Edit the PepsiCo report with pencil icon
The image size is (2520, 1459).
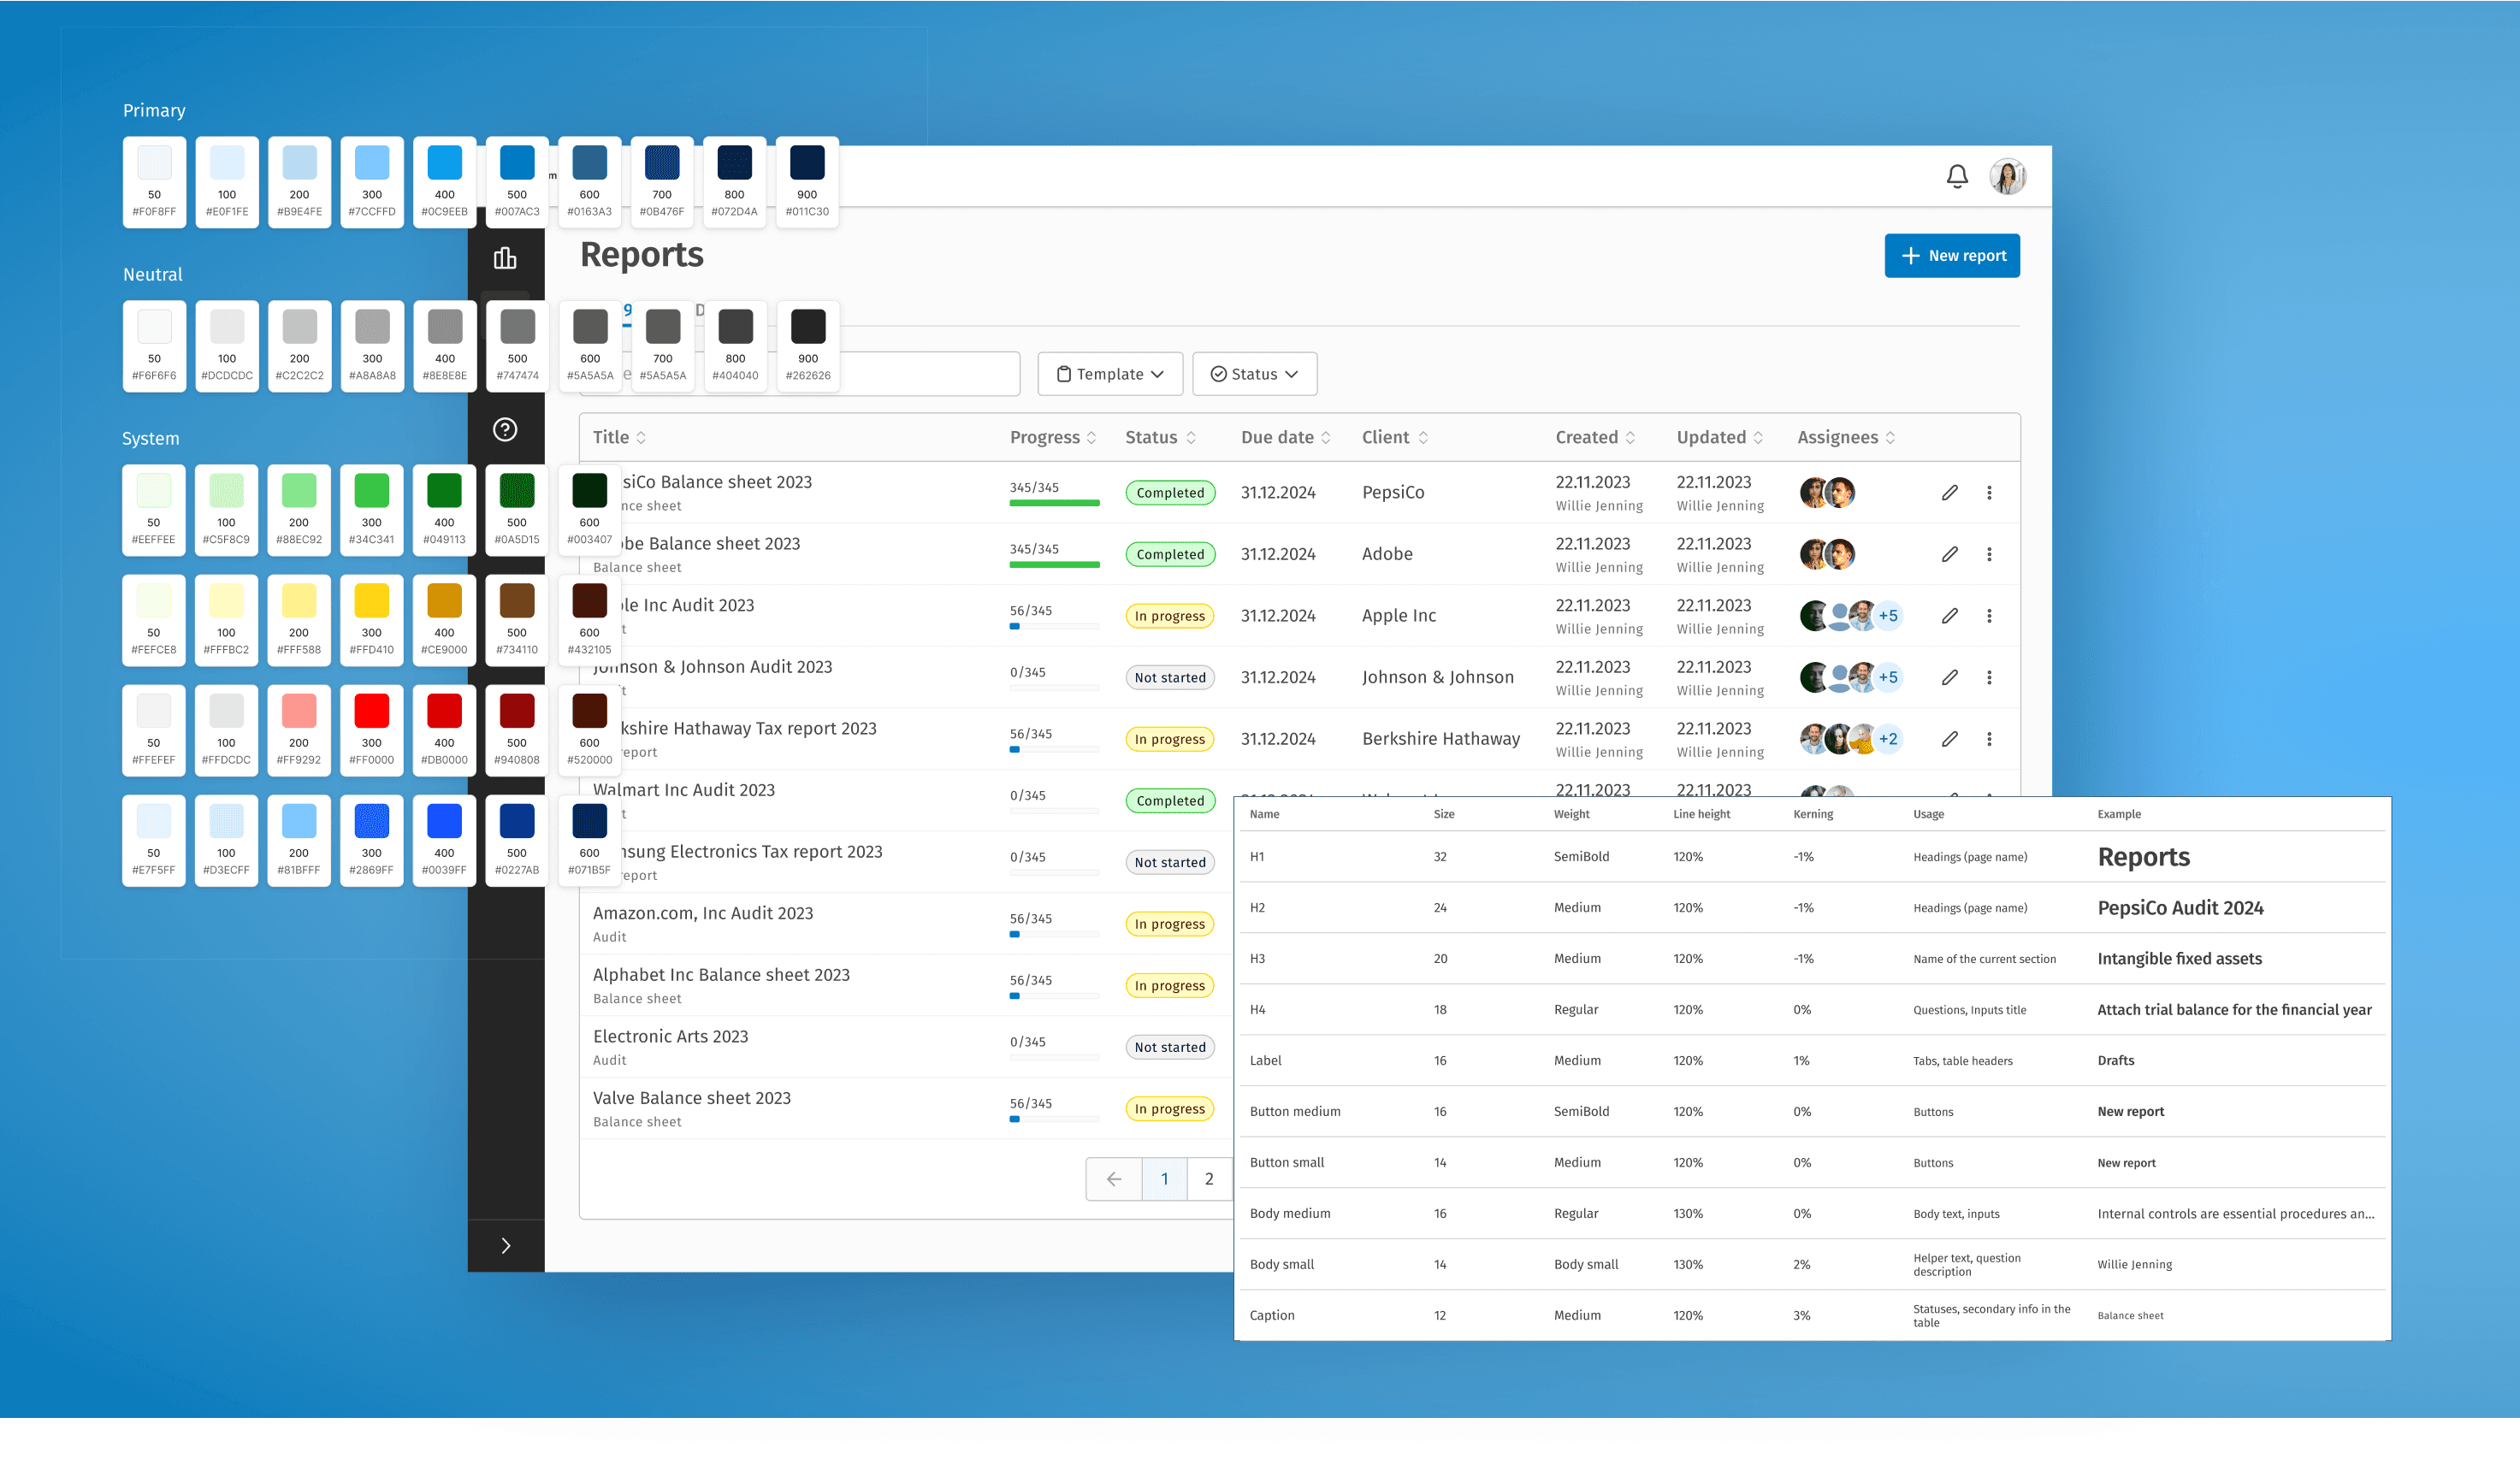(1949, 492)
